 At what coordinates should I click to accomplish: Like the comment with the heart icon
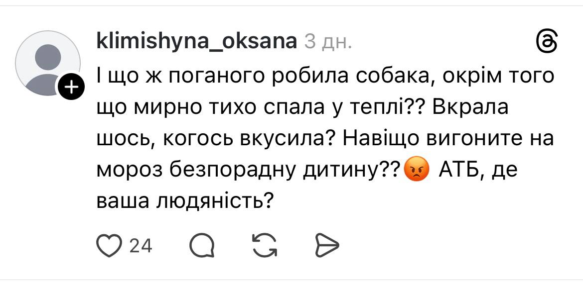[108, 245]
